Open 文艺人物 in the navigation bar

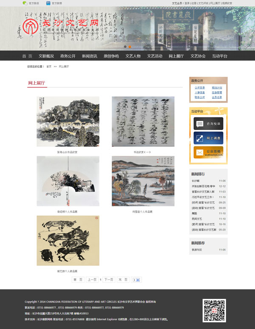pos(133,56)
